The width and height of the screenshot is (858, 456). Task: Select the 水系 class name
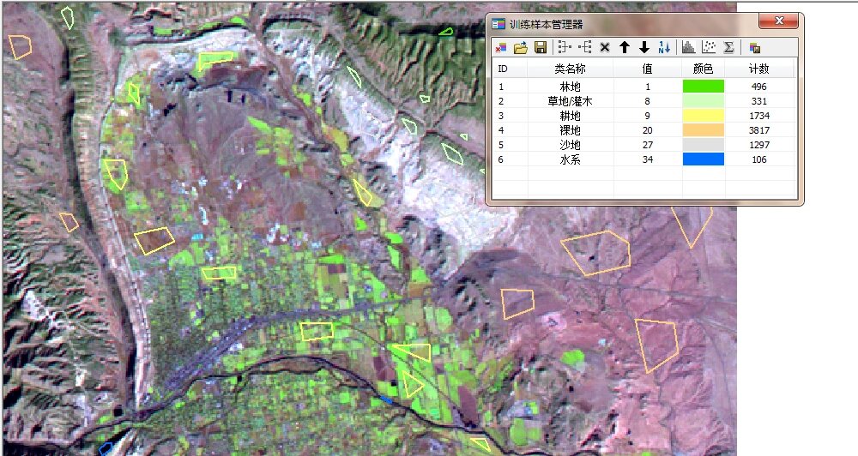coord(570,159)
